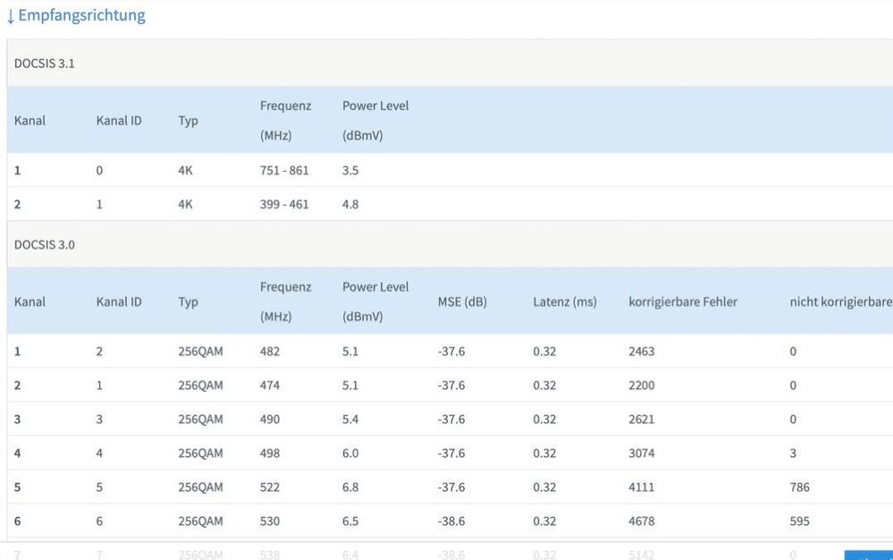This screenshot has width=893, height=560.
Task: Click the 786 uncorrectable errors value
Action: coord(799,488)
